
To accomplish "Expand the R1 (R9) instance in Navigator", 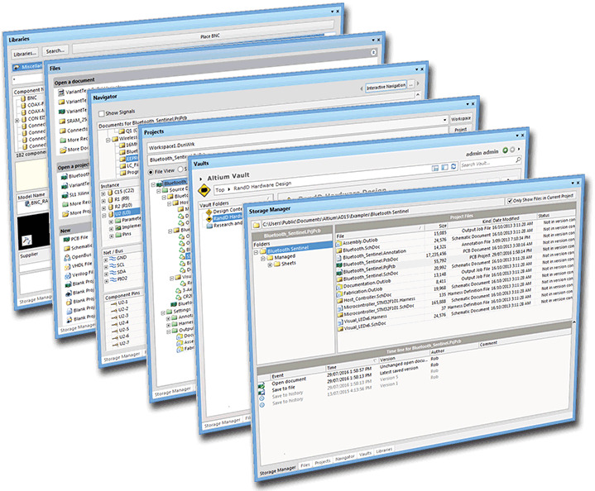I will [103, 201].
